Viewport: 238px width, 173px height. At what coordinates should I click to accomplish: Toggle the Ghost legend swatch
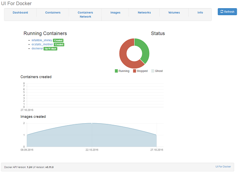(153, 71)
